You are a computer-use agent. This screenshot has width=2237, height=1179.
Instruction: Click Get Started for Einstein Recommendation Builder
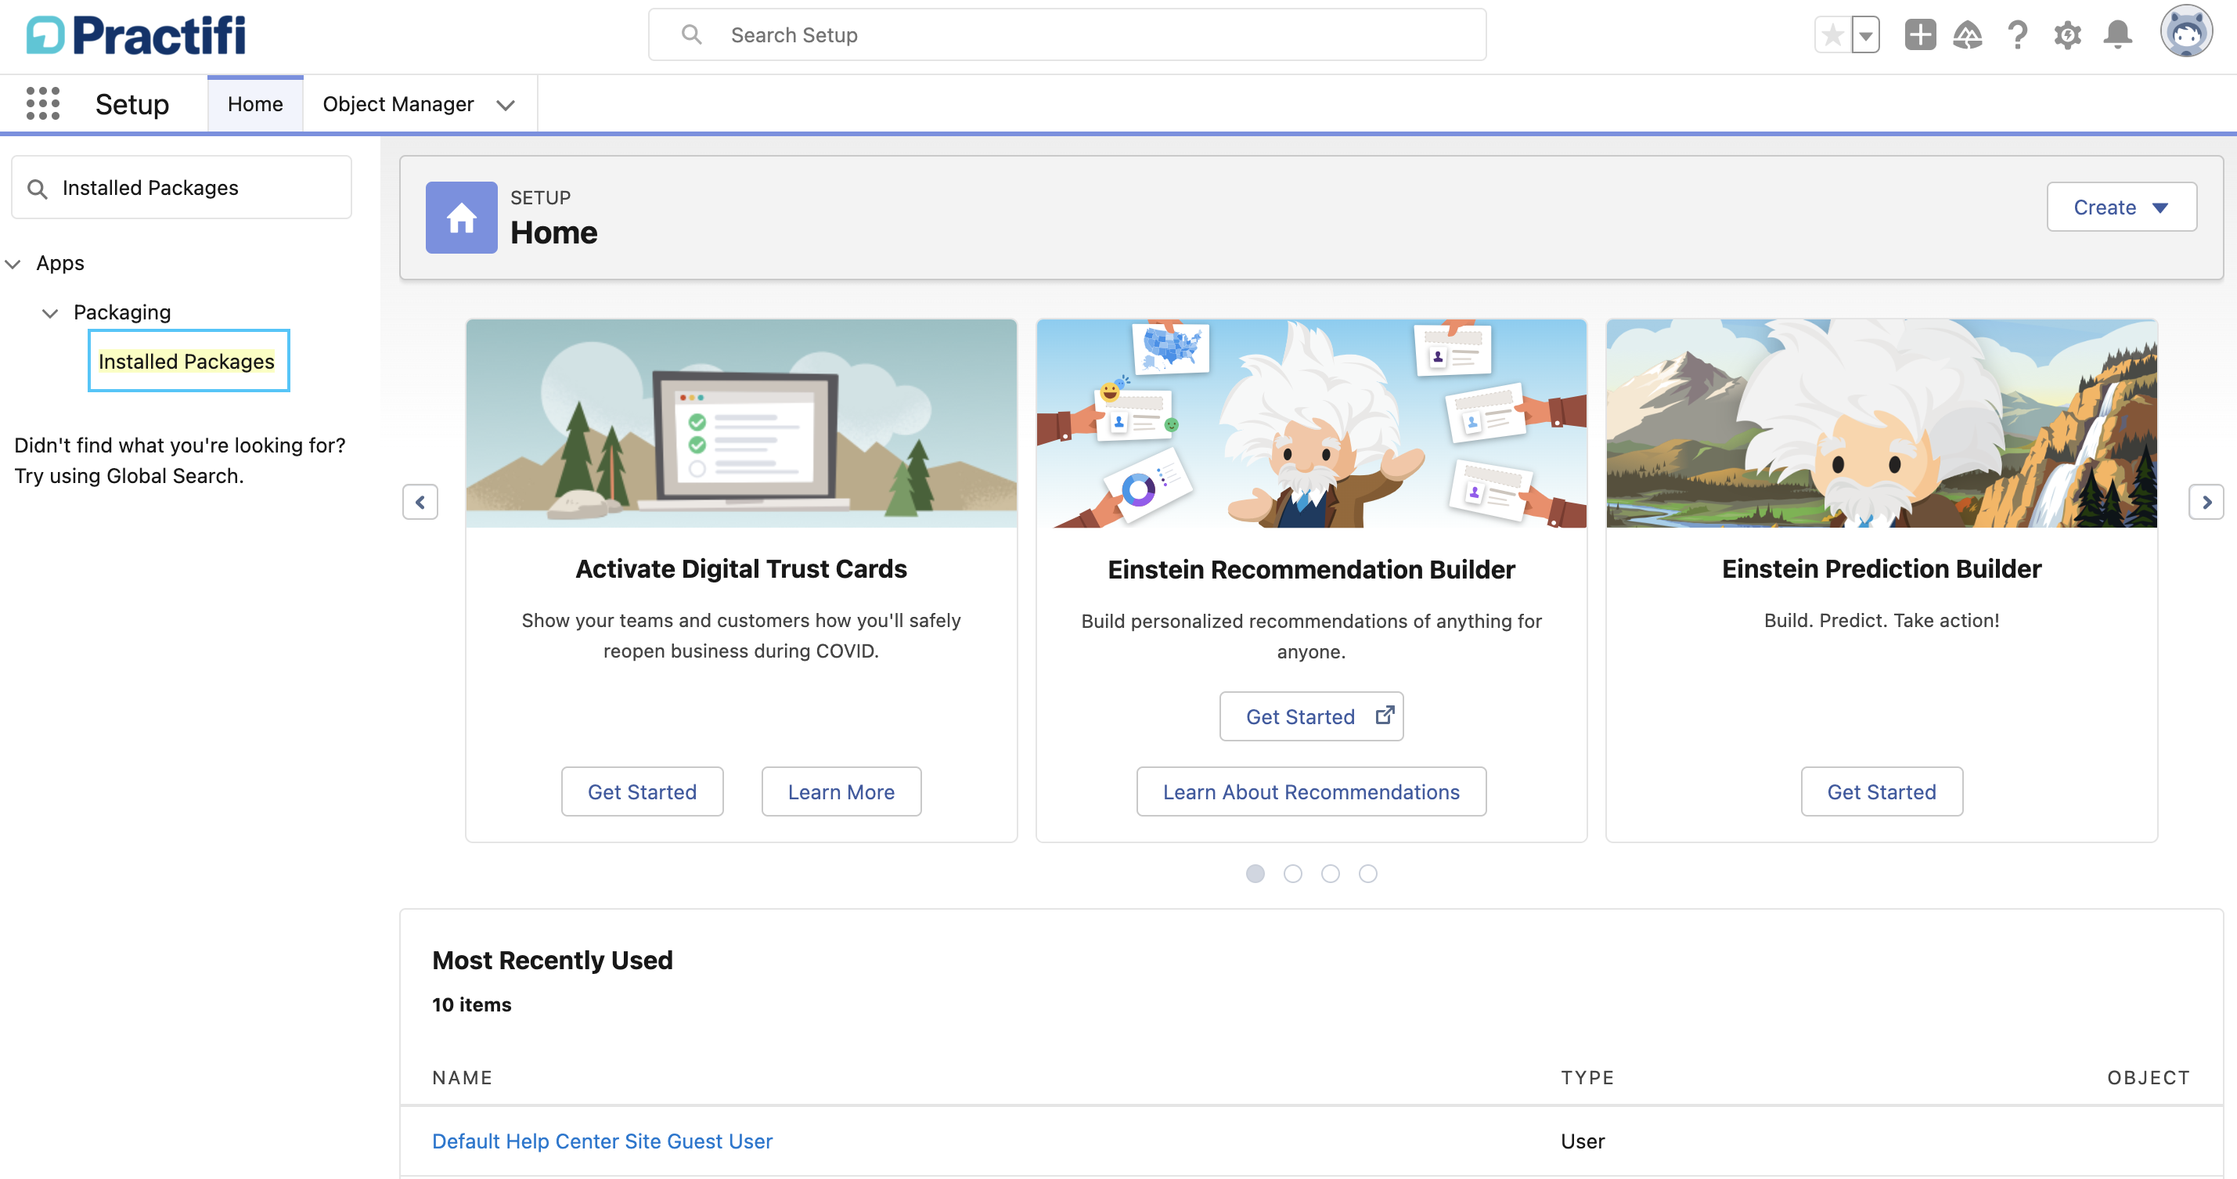[x=1311, y=716]
